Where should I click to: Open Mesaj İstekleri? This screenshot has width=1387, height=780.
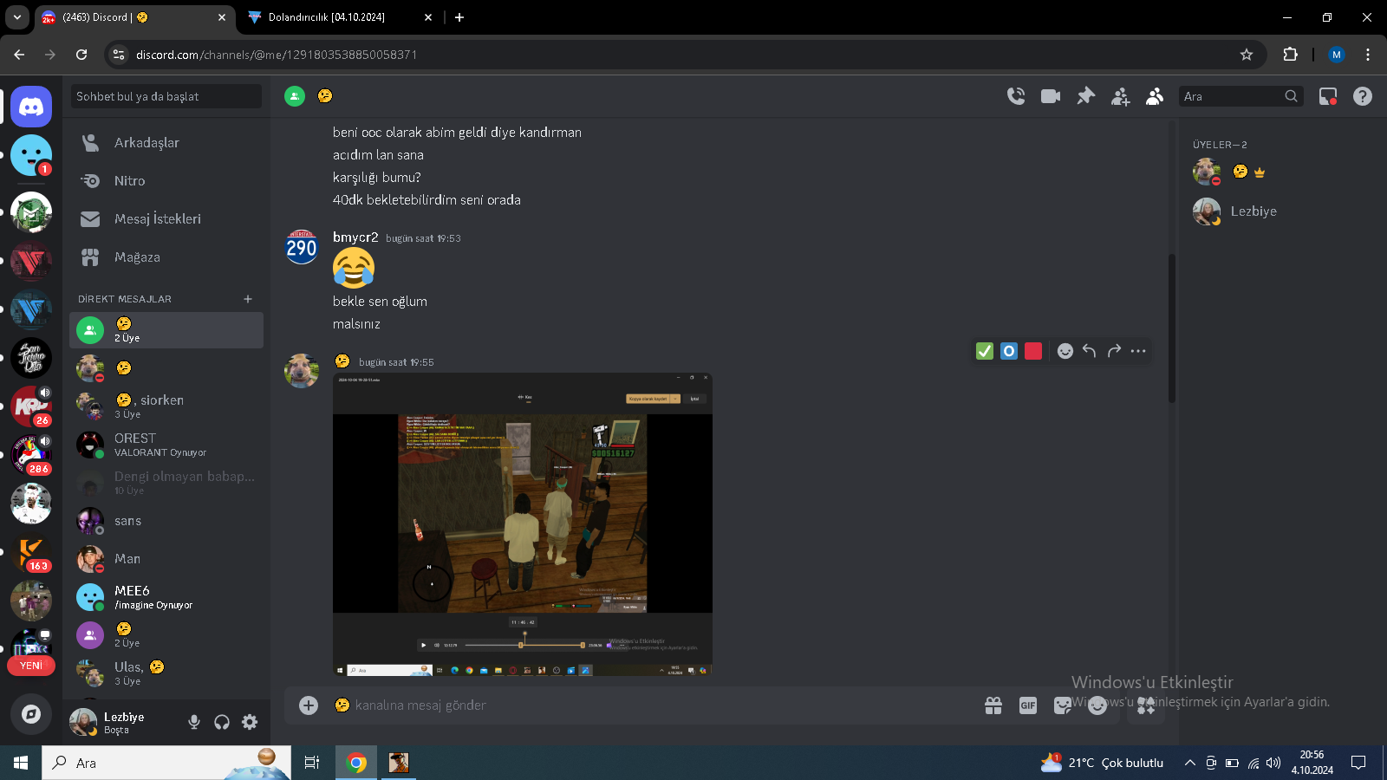[x=166, y=218]
